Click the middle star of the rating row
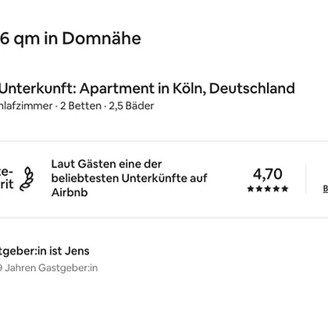The width and height of the screenshot is (328, 328). 268,188
